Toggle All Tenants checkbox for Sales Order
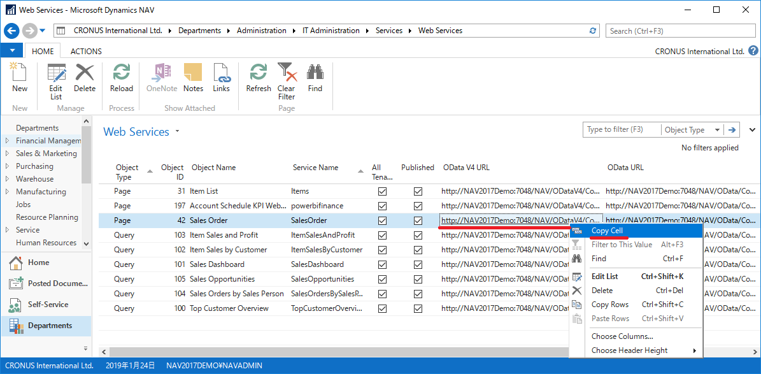Screen dimensions: 761x374 (383, 220)
